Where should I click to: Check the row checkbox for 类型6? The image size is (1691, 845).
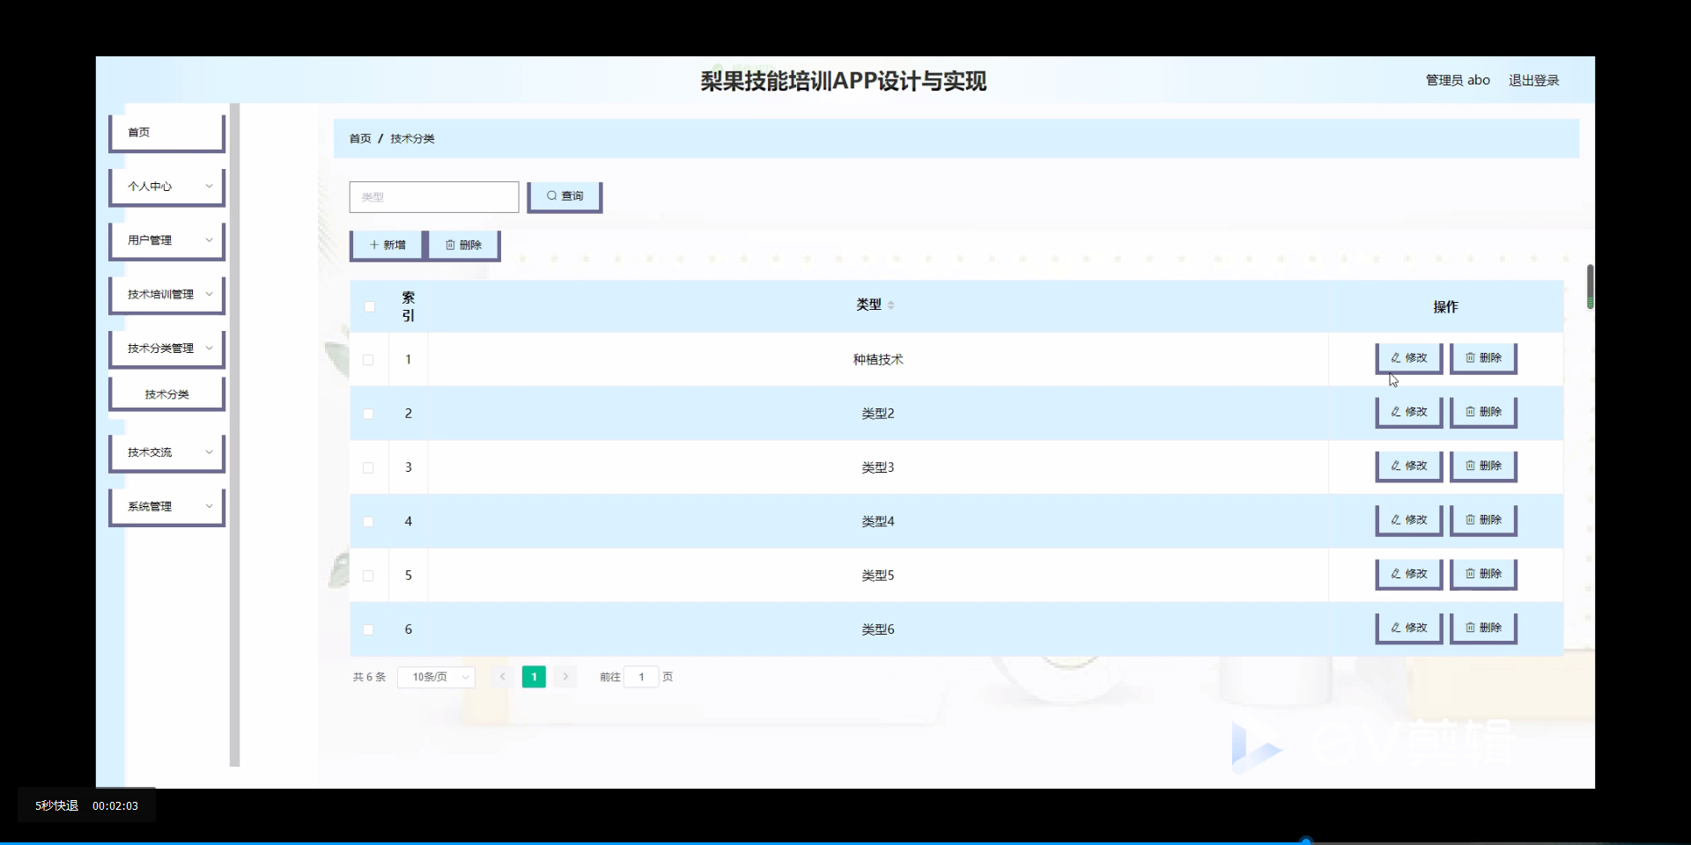coord(367,629)
